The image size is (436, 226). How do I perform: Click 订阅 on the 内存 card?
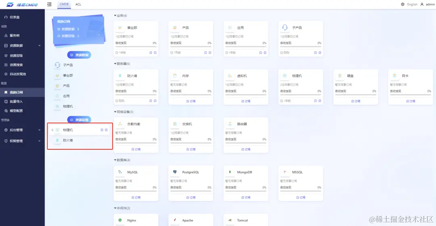pyautogui.click(x=191, y=101)
